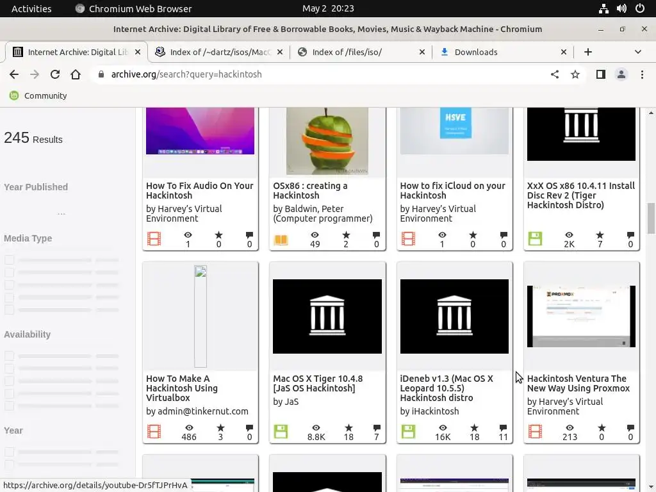This screenshot has width=656, height=492.
Task: Open Mac OS X Tiger 10.4.8 JaS title
Action: pyautogui.click(x=318, y=383)
